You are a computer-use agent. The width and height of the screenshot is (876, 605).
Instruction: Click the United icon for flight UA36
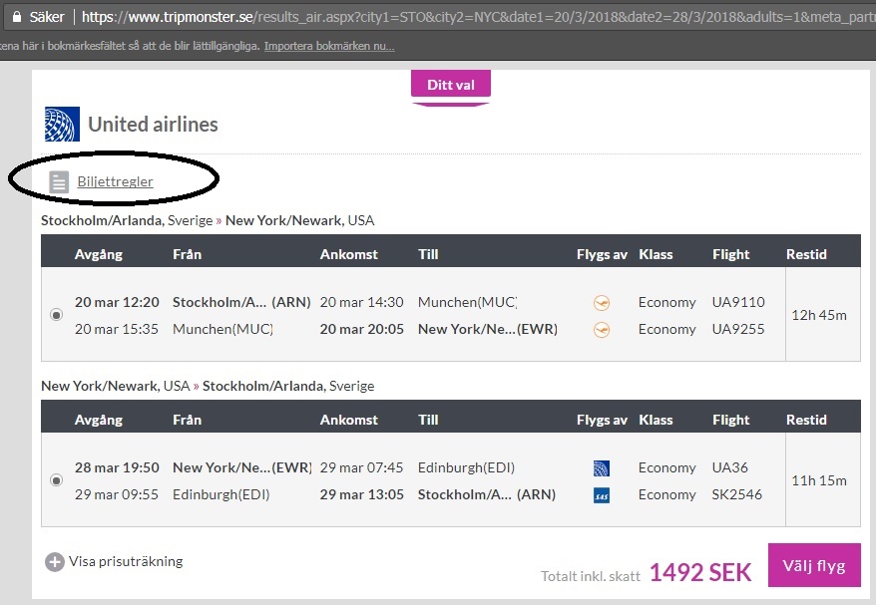click(601, 467)
